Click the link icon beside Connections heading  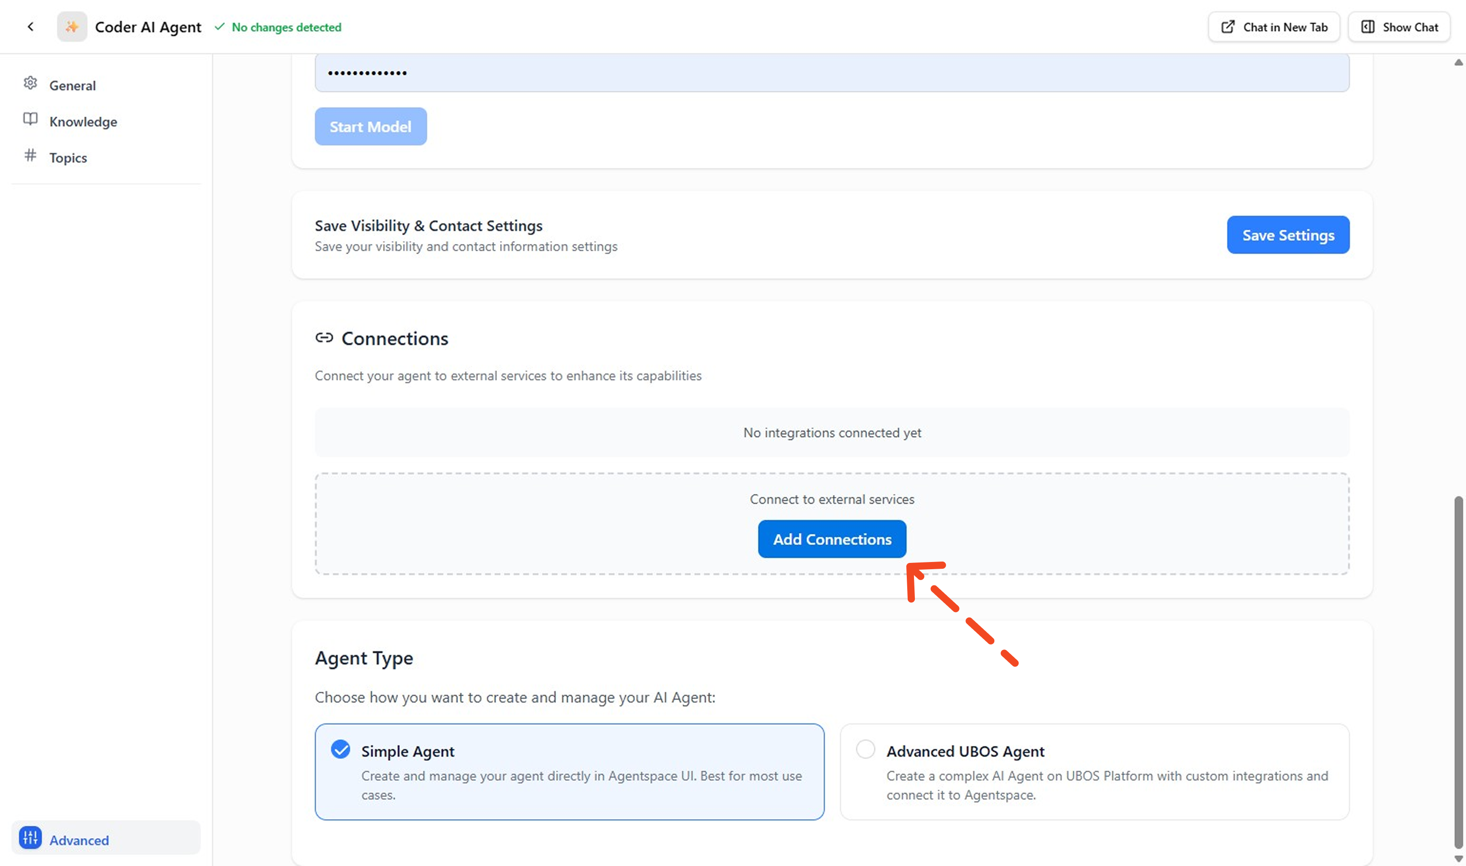coord(325,337)
